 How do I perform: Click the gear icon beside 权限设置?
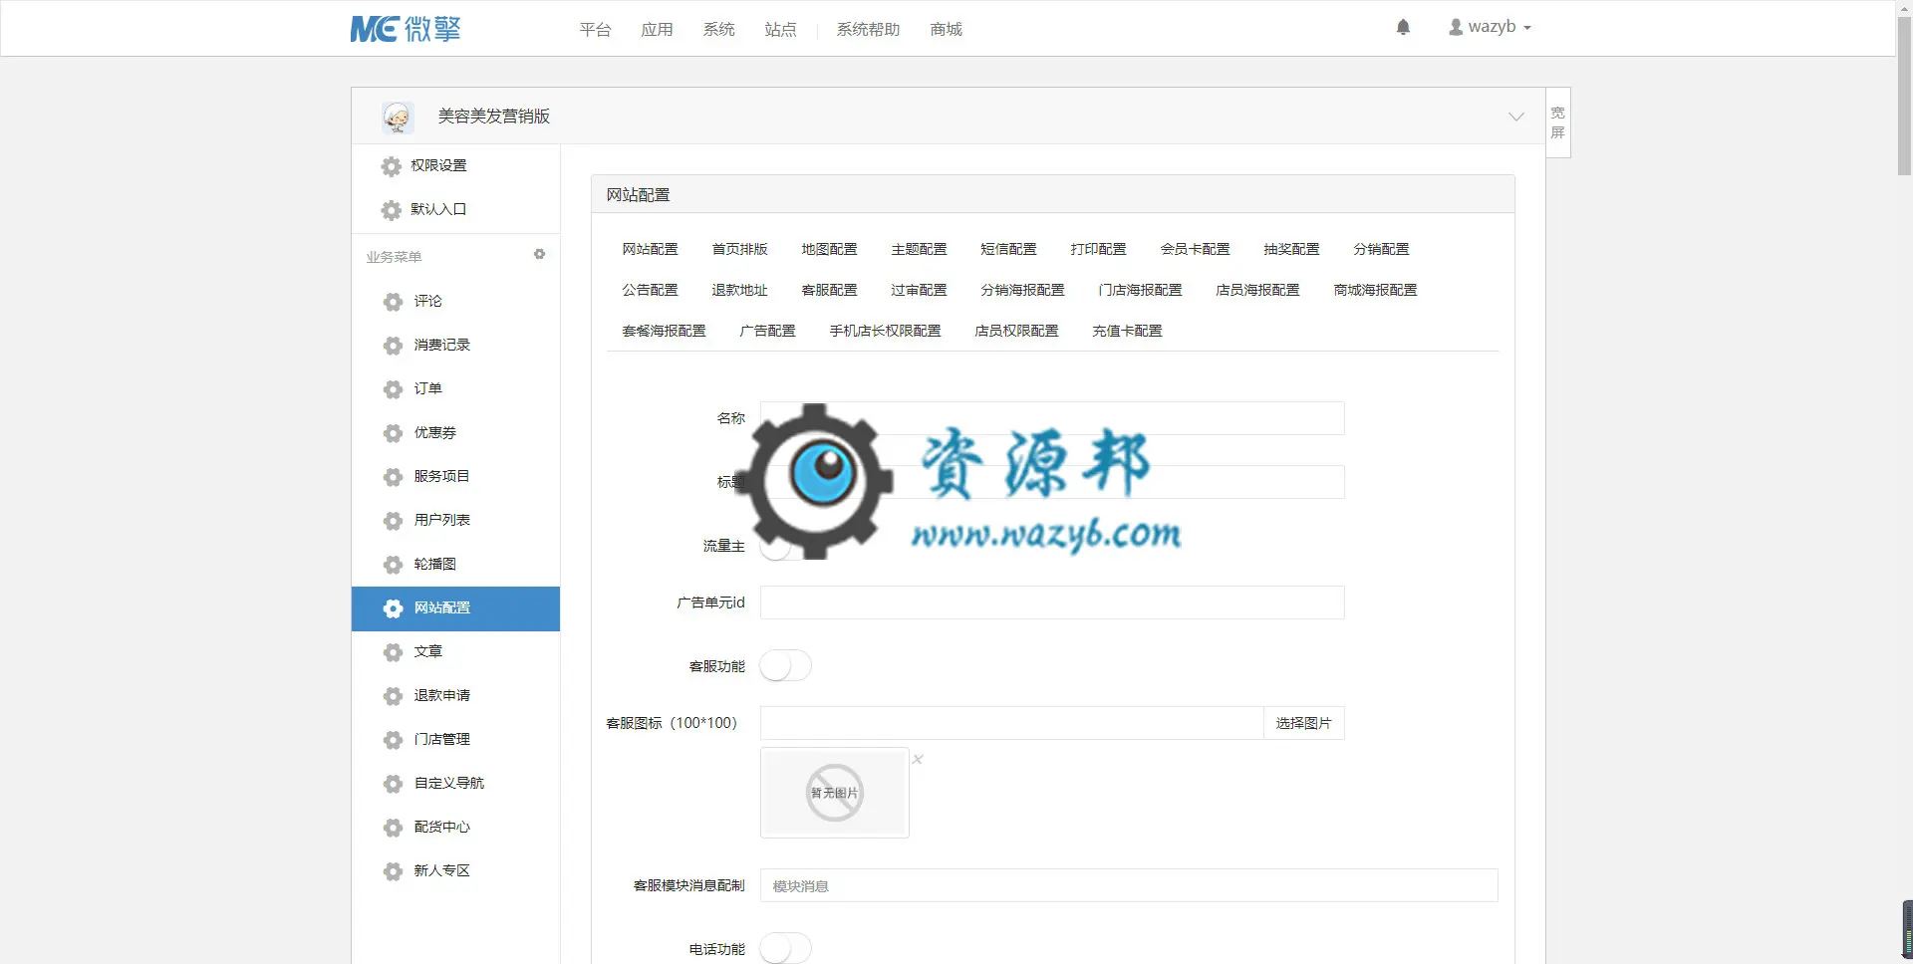(x=392, y=166)
